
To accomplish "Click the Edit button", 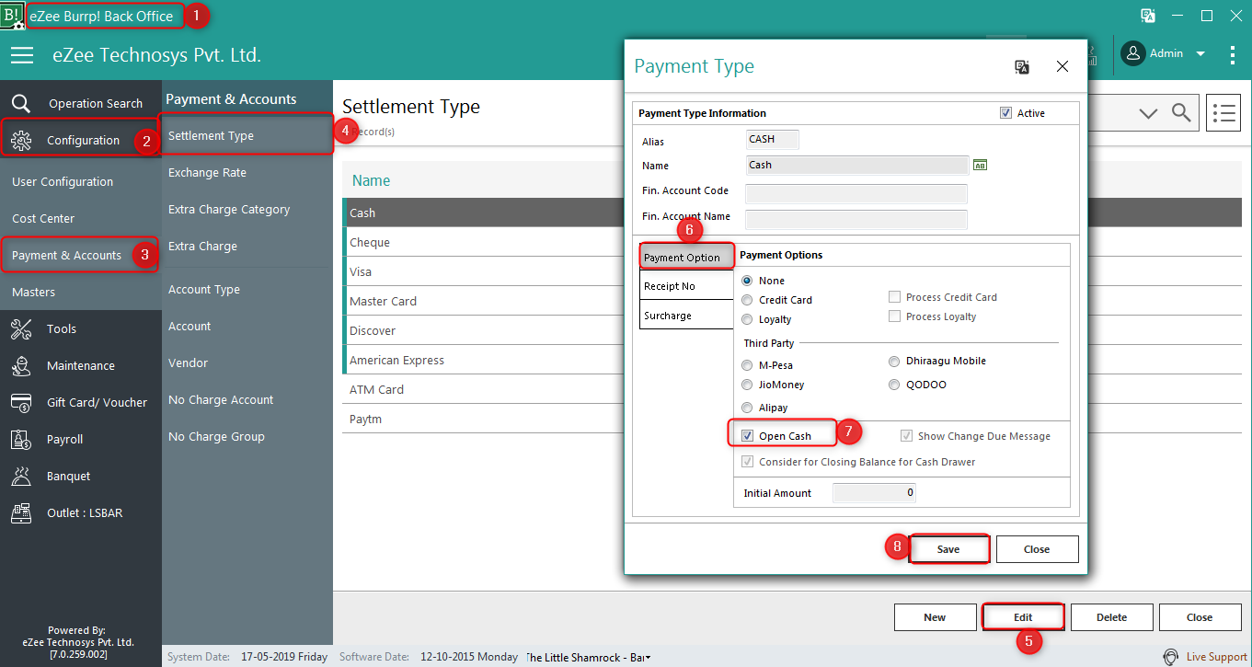I will click(1023, 617).
